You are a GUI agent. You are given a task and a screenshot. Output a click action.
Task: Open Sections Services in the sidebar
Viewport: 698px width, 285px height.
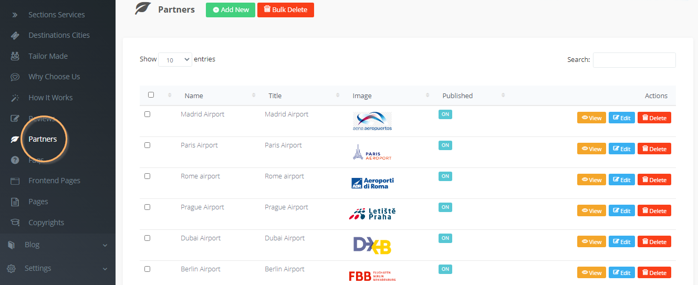[56, 15]
